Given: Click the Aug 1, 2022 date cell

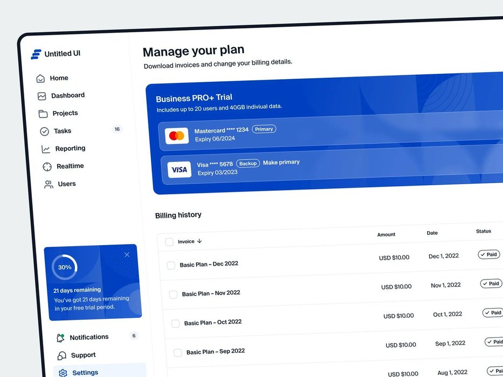Looking at the screenshot, I should 453,373.
